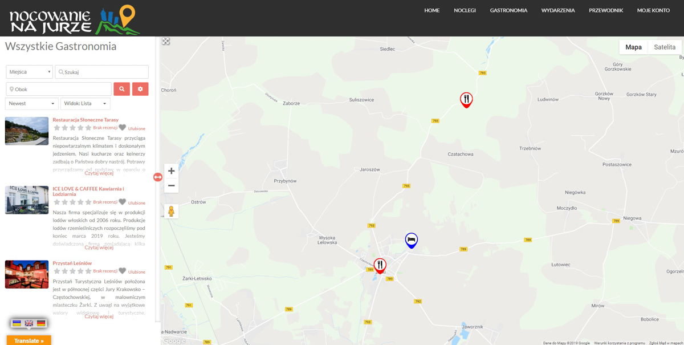
Task: Favorite Przystań Leśniów with heart icon
Action: (x=122, y=271)
